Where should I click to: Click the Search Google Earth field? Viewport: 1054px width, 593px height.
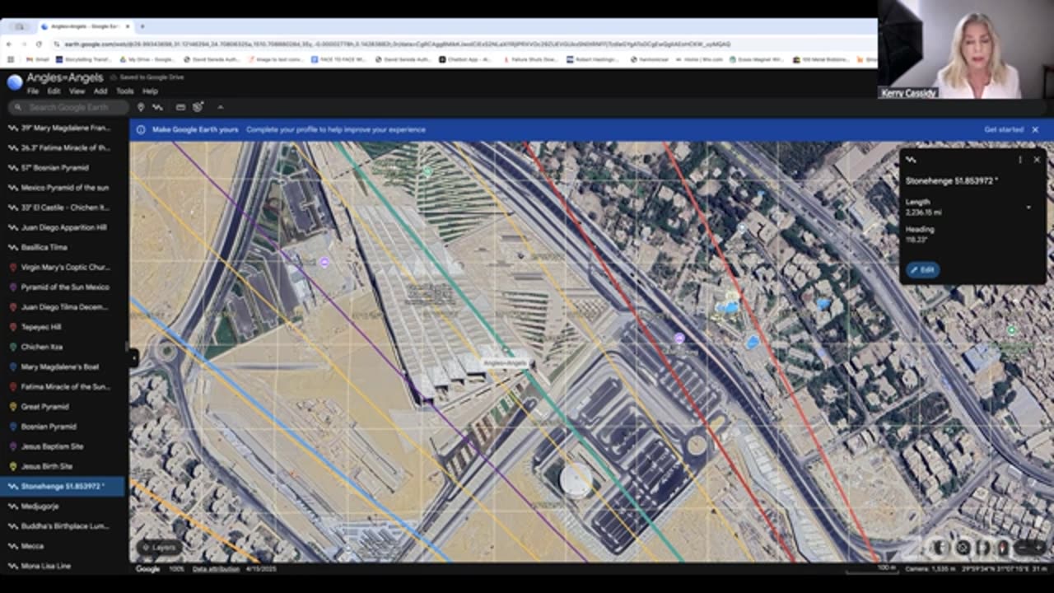[x=68, y=107]
